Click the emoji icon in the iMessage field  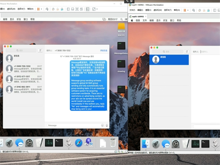click(102, 125)
